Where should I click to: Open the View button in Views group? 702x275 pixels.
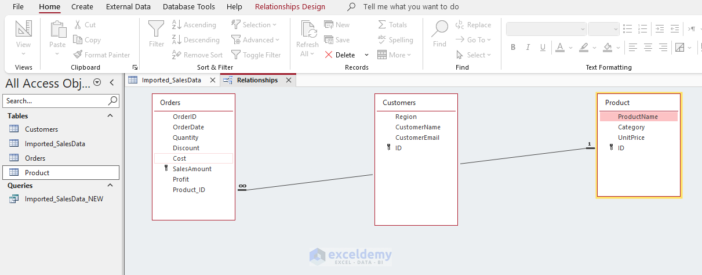pos(23,38)
